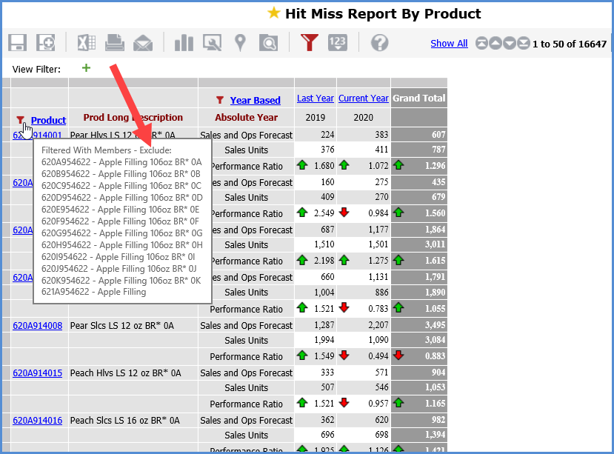This screenshot has height=454, width=614.
Task: Jump to the last page arrow
Action: tap(523, 44)
